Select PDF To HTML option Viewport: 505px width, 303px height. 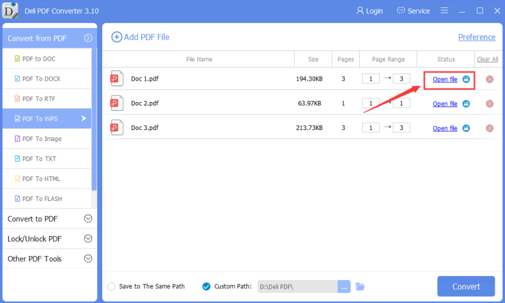click(x=47, y=179)
